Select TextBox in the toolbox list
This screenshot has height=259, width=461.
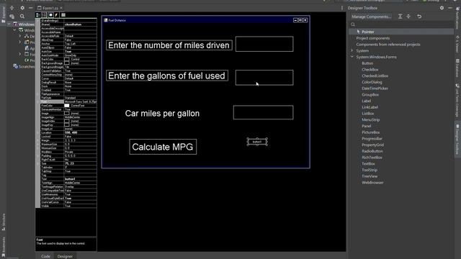(x=368, y=164)
